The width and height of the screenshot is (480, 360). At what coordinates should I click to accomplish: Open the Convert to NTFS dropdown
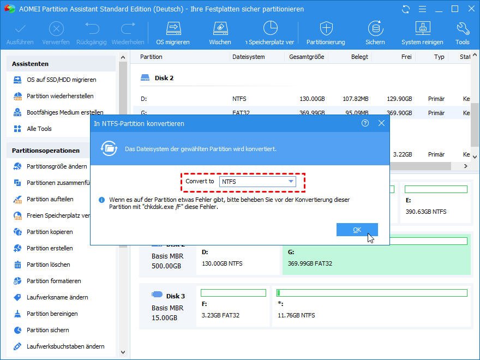pos(257,182)
